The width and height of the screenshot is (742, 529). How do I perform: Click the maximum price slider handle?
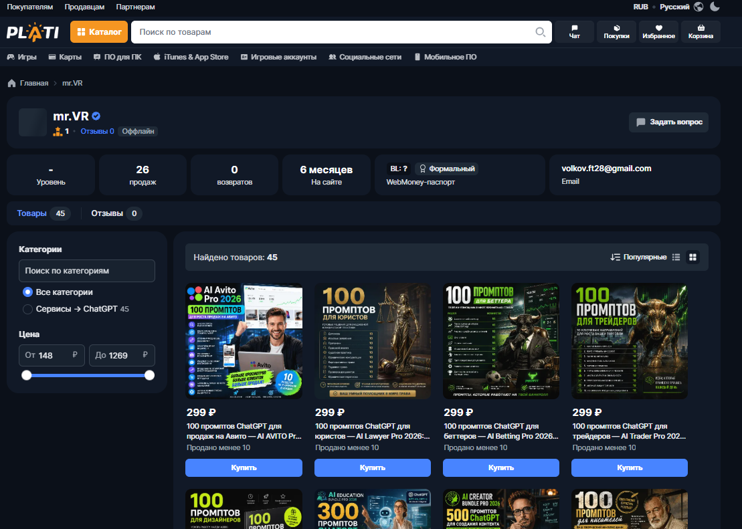tap(149, 375)
